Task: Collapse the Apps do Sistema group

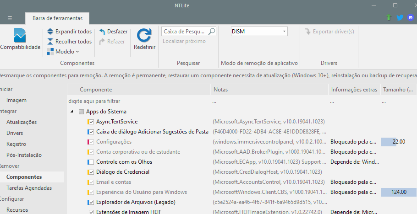Action: (72, 112)
